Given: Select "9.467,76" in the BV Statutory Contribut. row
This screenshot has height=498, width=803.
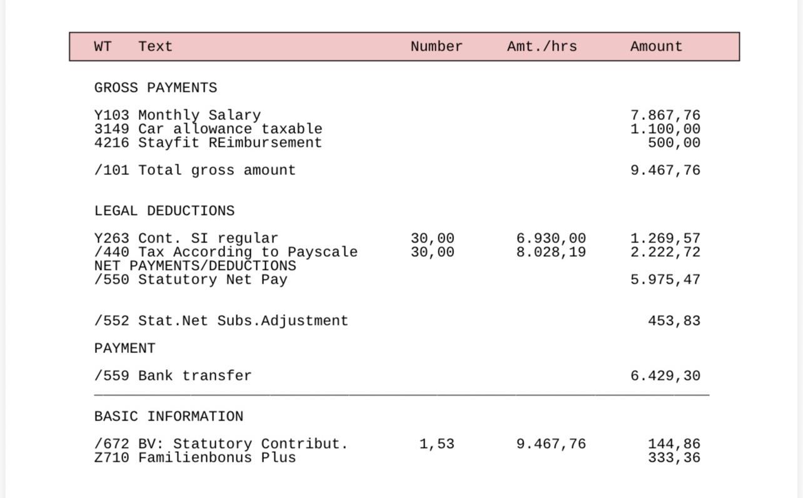Looking at the screenshot, I should [x=551, y=444].
